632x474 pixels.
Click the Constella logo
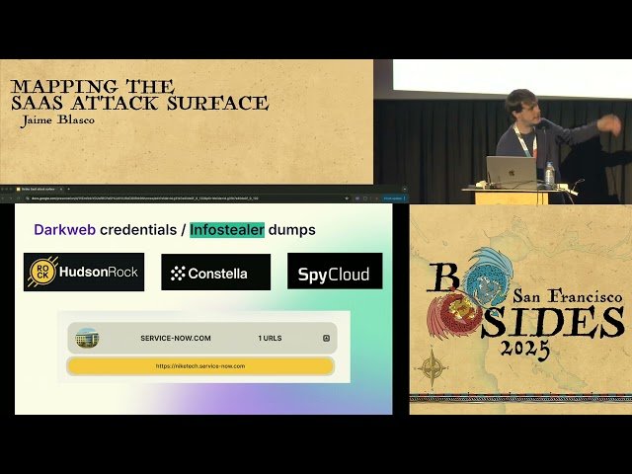(x=215, y=273)
